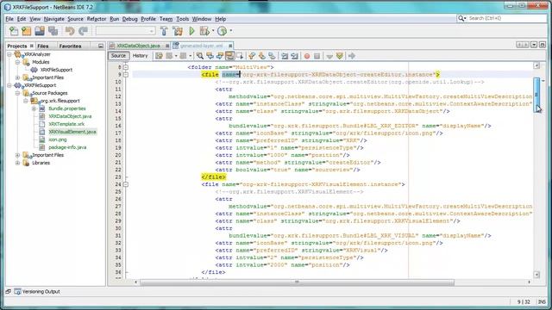
Task: Click Shift Line Left icon
Action: [285, 56]
